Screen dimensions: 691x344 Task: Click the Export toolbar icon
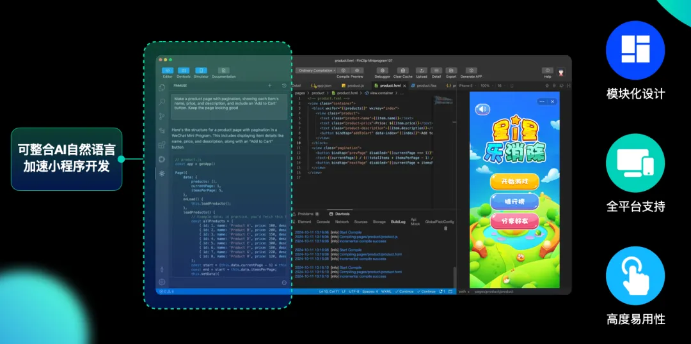(x=451, y=71)
